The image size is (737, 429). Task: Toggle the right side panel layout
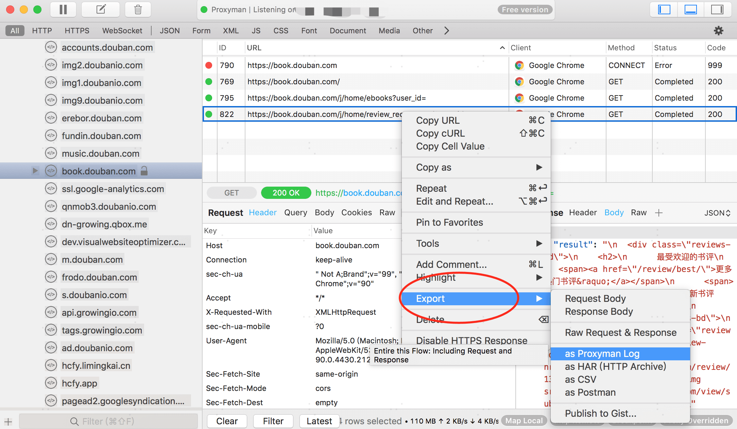[717, 10]
